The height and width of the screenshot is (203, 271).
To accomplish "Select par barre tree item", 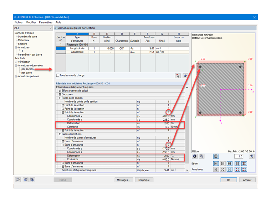I will tap(26, 73).
